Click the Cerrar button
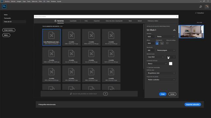Screen dimensions: 211x118 pos(172,94)
